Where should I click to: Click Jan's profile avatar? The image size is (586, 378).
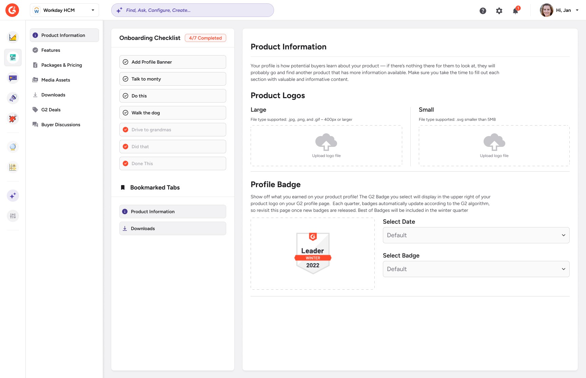(x=547, y=10)
